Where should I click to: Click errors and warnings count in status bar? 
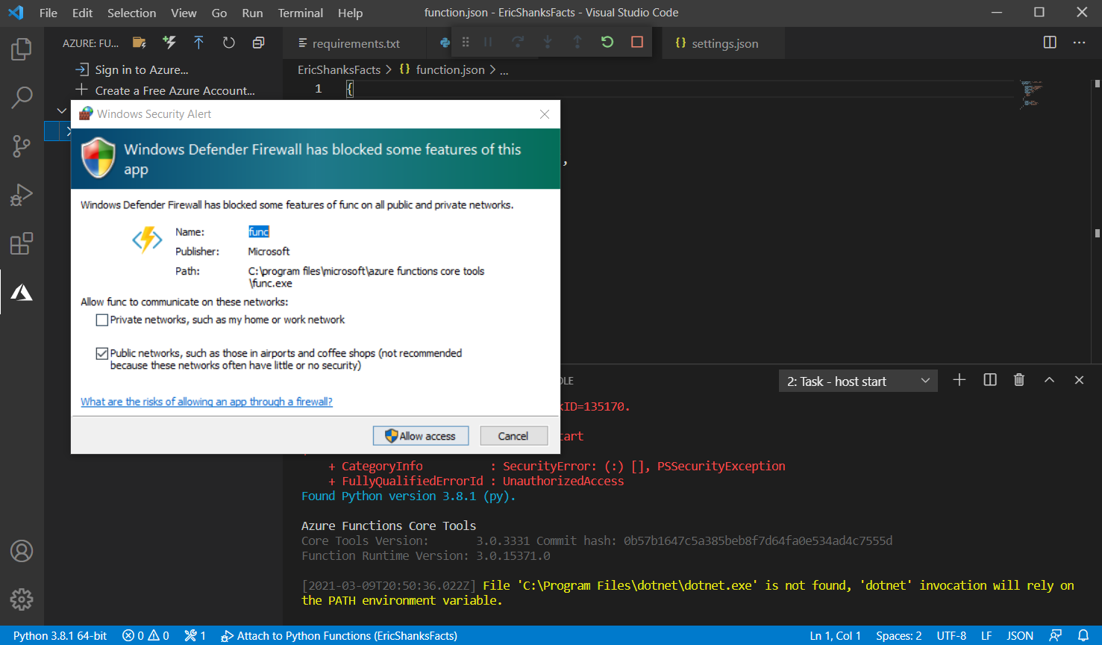point(145,635)
